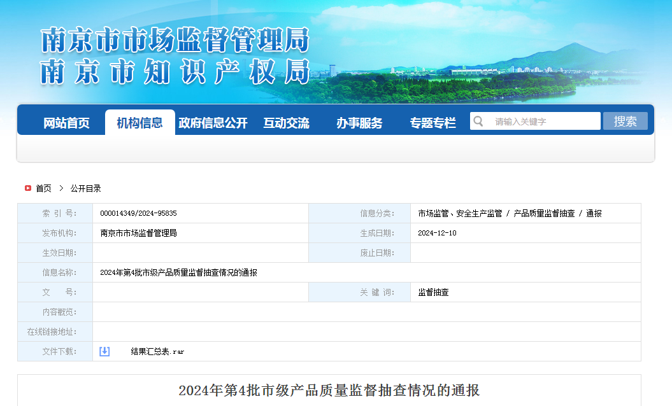The height and width of the screenshot is (406, 672).
Task: Go to 互动交流 section
Action: (286, 123)
